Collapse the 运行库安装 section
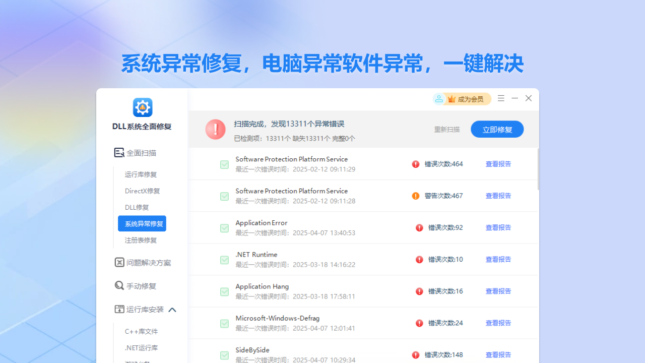 (173, 309)
